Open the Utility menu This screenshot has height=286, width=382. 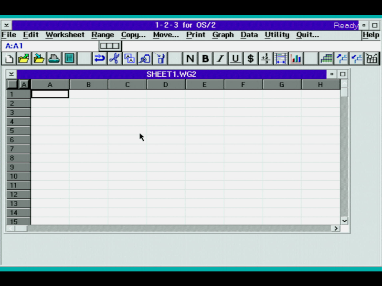[277, 35]
